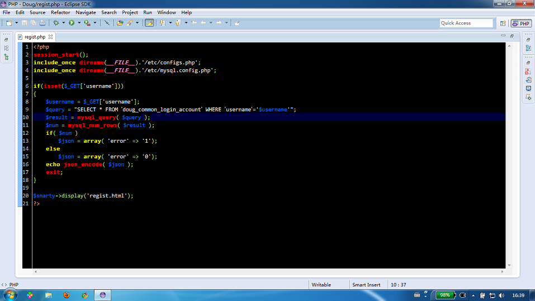Expand the Back history dropdown arrow
The image size is (535, 301).
211,23
